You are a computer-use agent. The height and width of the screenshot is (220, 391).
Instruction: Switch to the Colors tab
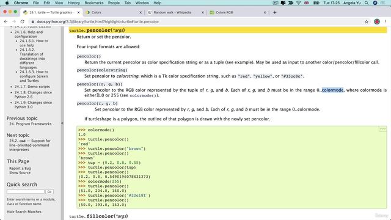pyautogui.click(x=114, y=12)
